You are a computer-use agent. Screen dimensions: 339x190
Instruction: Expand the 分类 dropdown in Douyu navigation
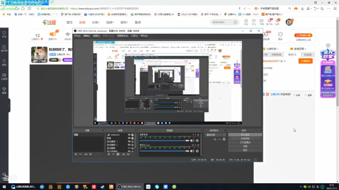coord(95,22)
